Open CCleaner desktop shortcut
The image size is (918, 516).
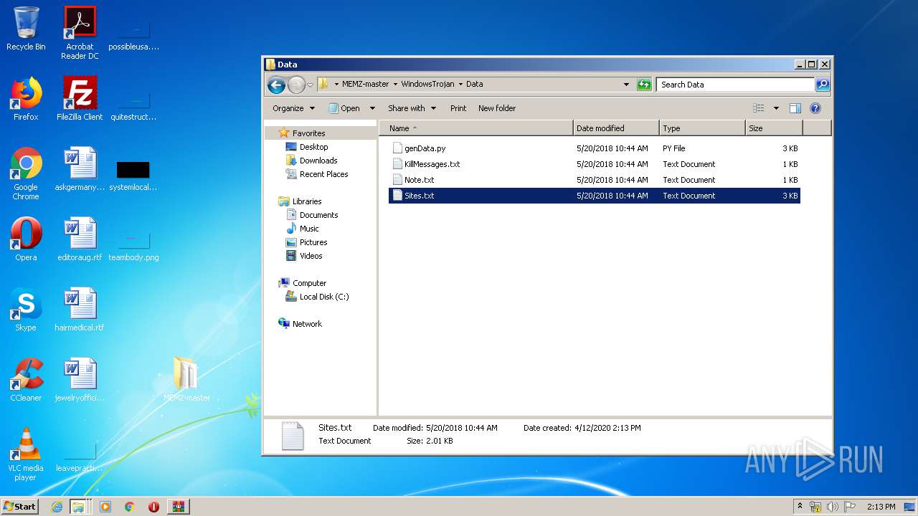pyautogui.click(x=26, y=380)
